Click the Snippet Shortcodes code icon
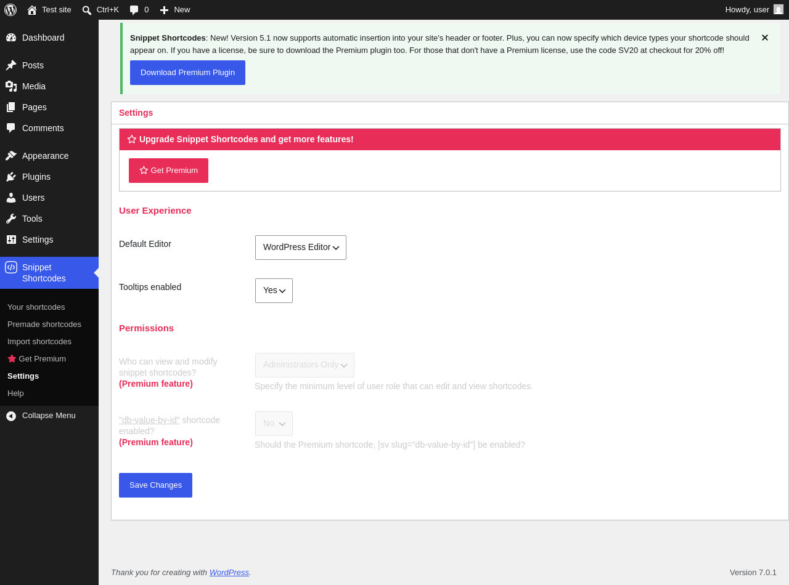789x585 pixels. 11,267
